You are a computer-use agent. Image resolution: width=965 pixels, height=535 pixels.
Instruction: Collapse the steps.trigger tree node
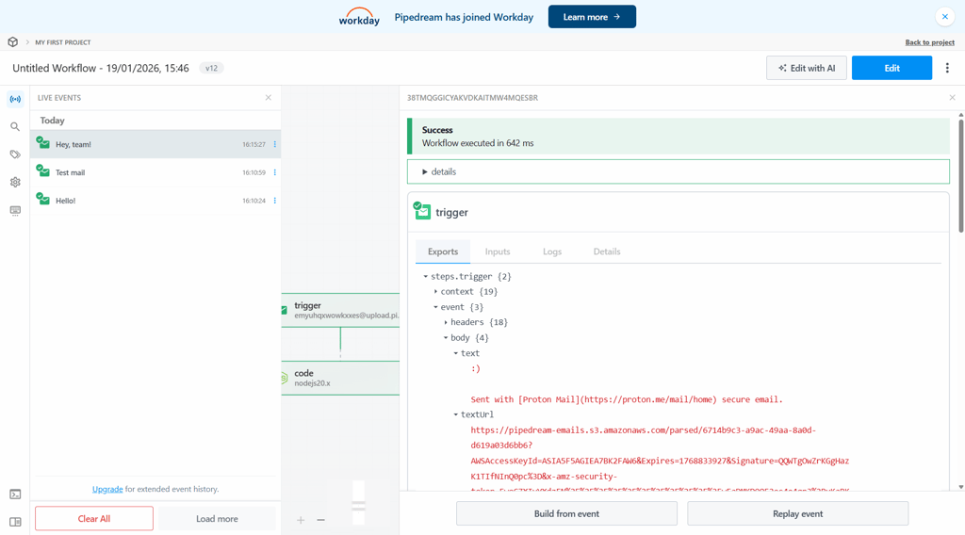425,277
